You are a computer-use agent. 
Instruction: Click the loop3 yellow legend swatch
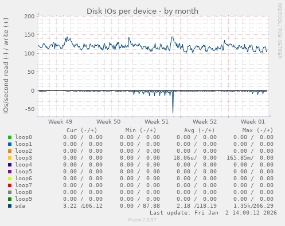click(10, 158)
